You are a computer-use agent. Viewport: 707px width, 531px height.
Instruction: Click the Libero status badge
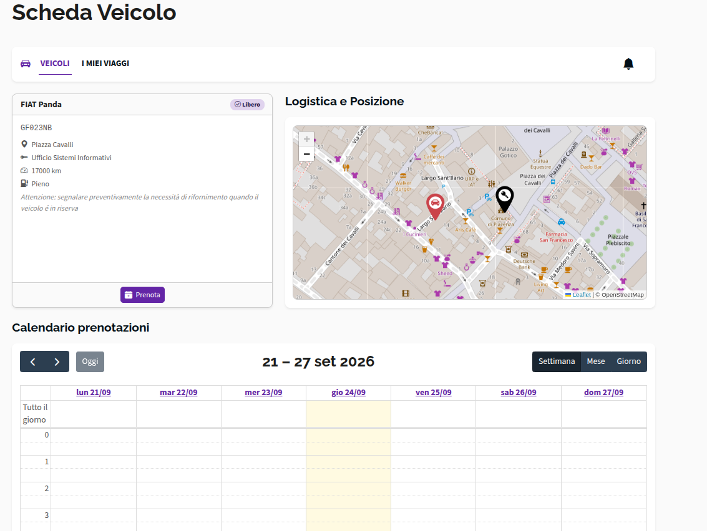(x=248, y=105)
